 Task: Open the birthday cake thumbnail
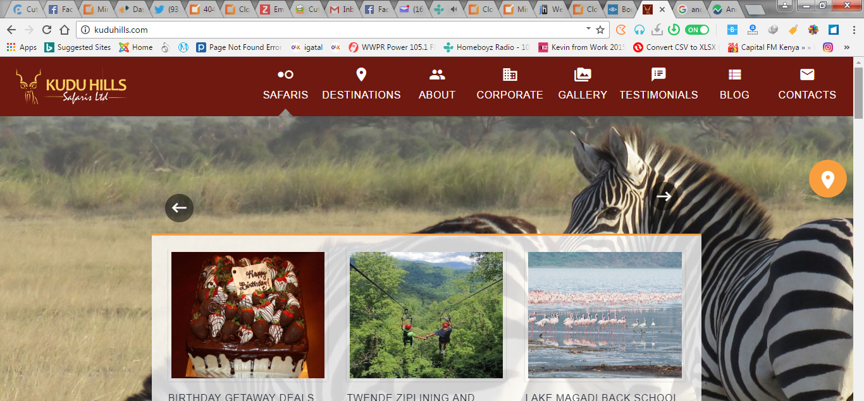(248, 315)
